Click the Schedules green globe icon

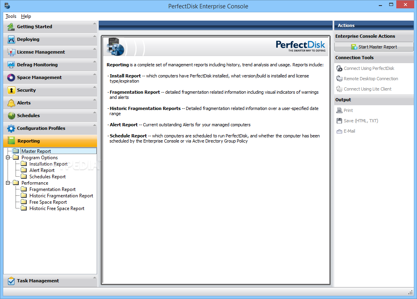[11, 116]
